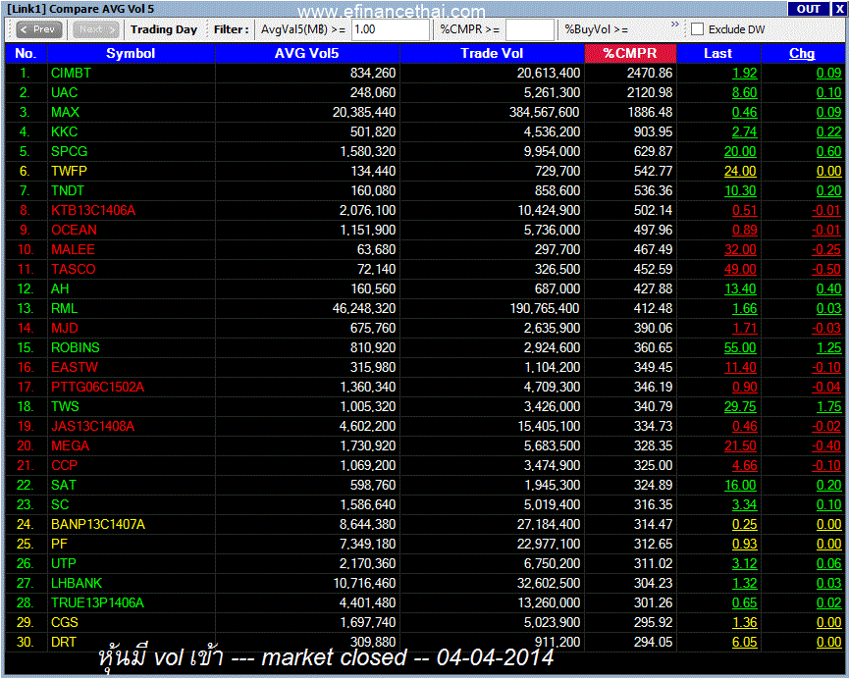Viewport: 849px width, 679px height.
Task: Expand toolbar overflow chevron
Action: [x=674, y=25]
